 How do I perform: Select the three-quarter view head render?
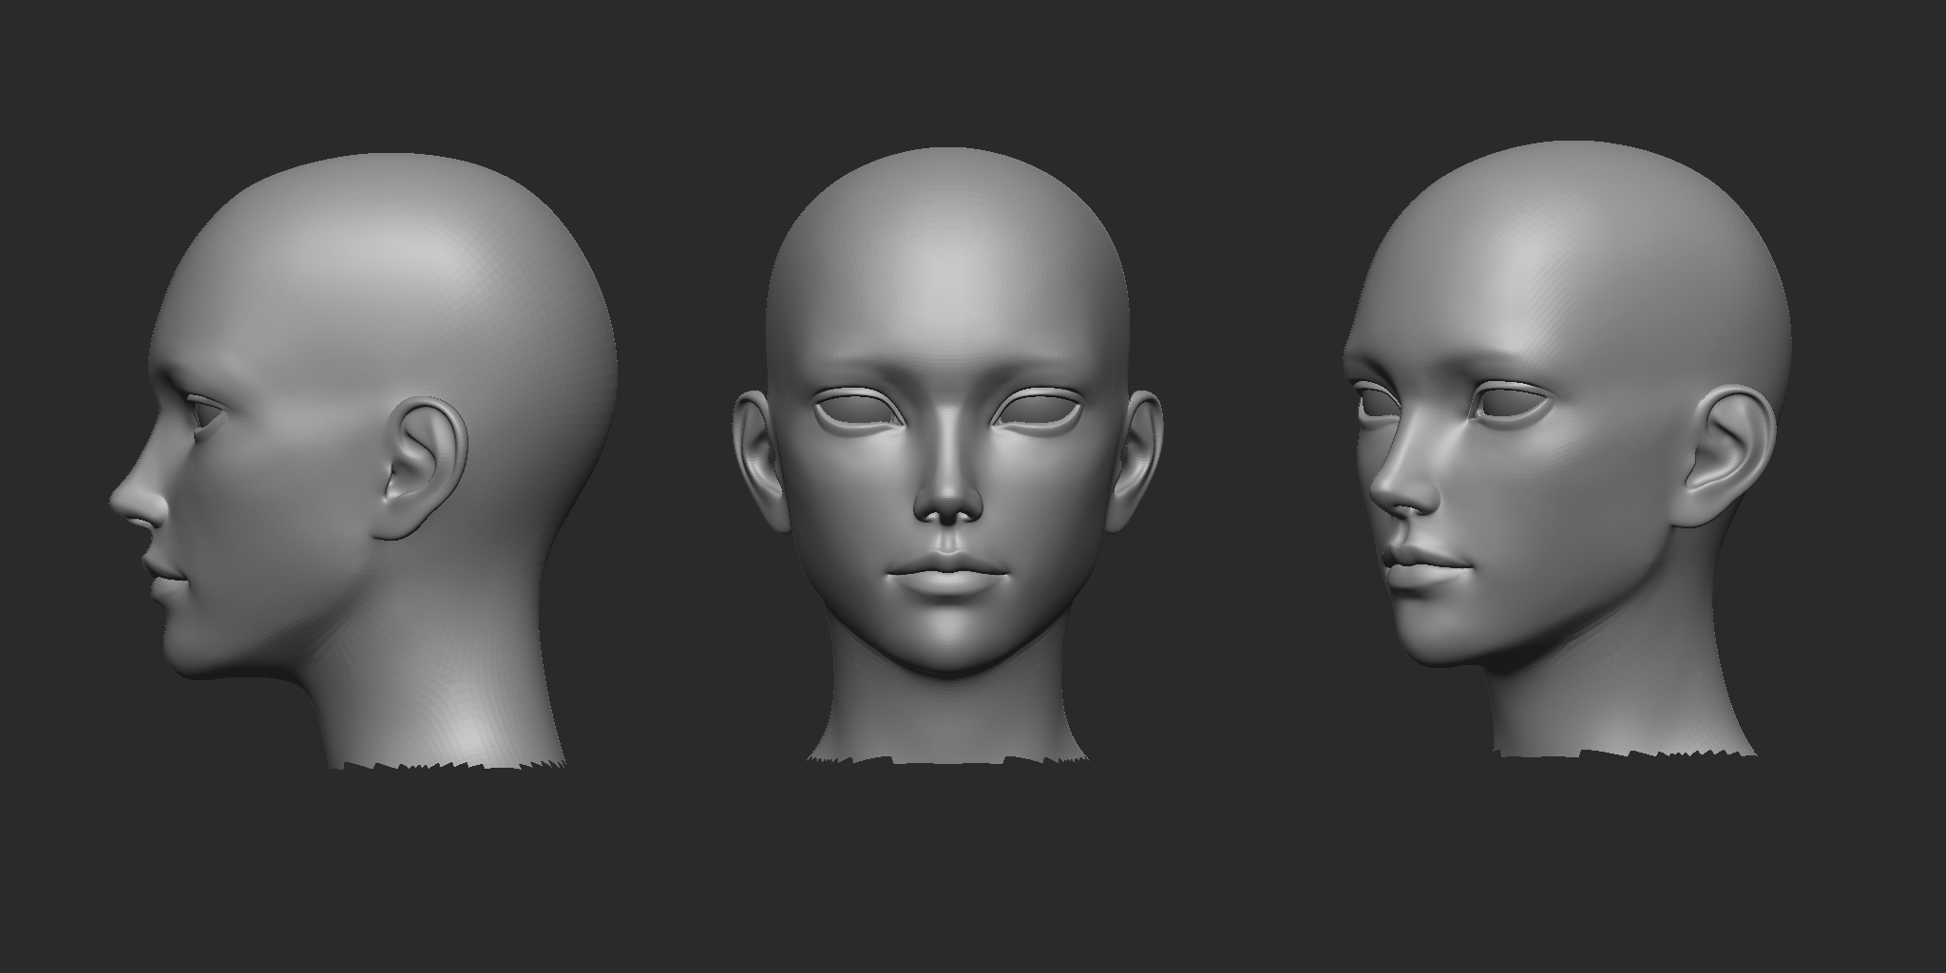tap(1568, 448)
